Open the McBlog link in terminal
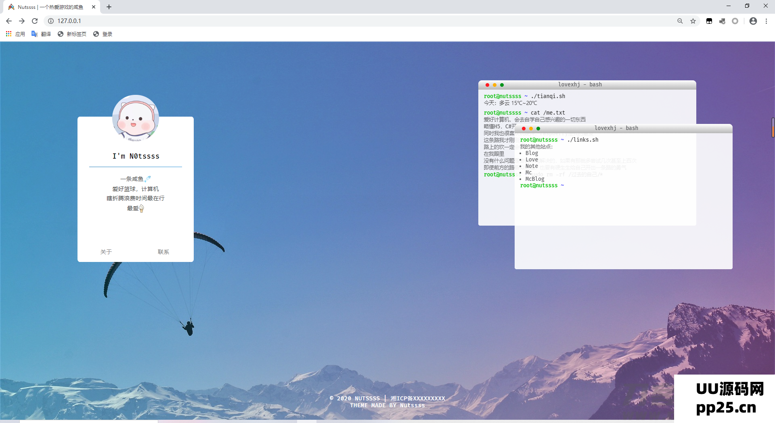 pos(535,179)
